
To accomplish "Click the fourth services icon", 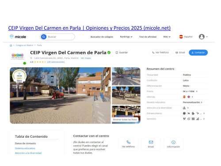I will 198,119.
